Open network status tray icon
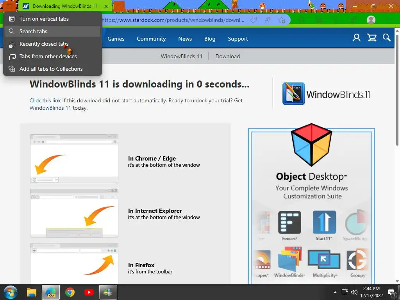 point(345,292)
